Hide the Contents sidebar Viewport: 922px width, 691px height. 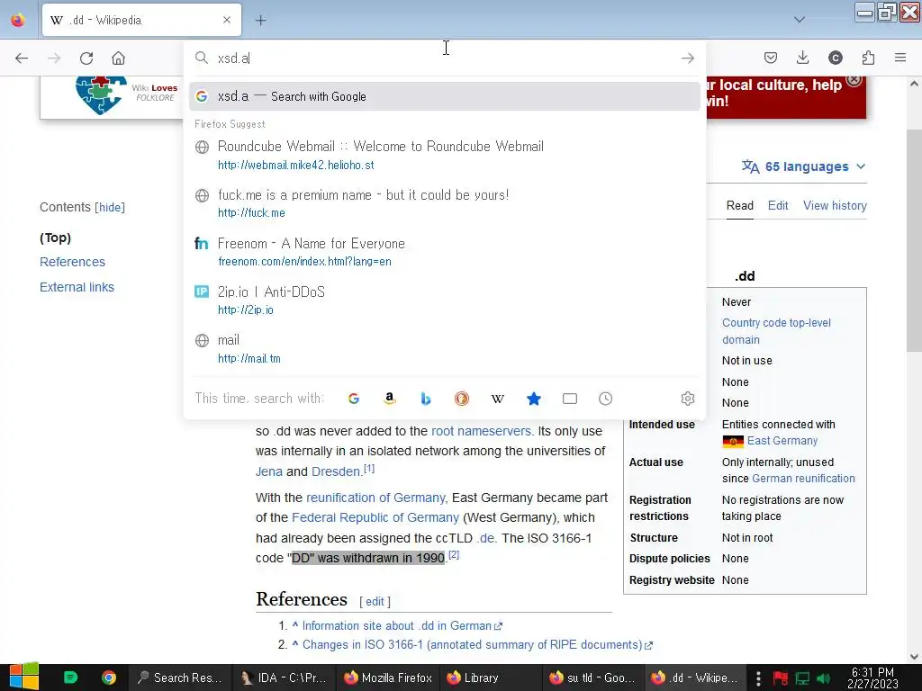[x=110, y=208]
